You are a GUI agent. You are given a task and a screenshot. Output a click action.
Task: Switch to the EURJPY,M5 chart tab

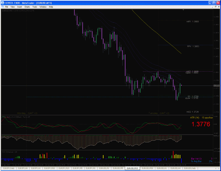[78, 168]
